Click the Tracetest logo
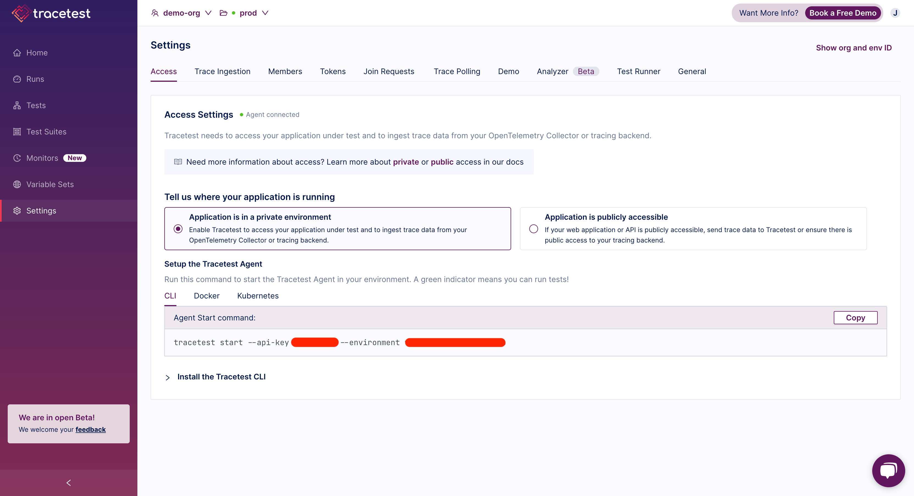Screen dimensions: 914x496 pos(51,13)
